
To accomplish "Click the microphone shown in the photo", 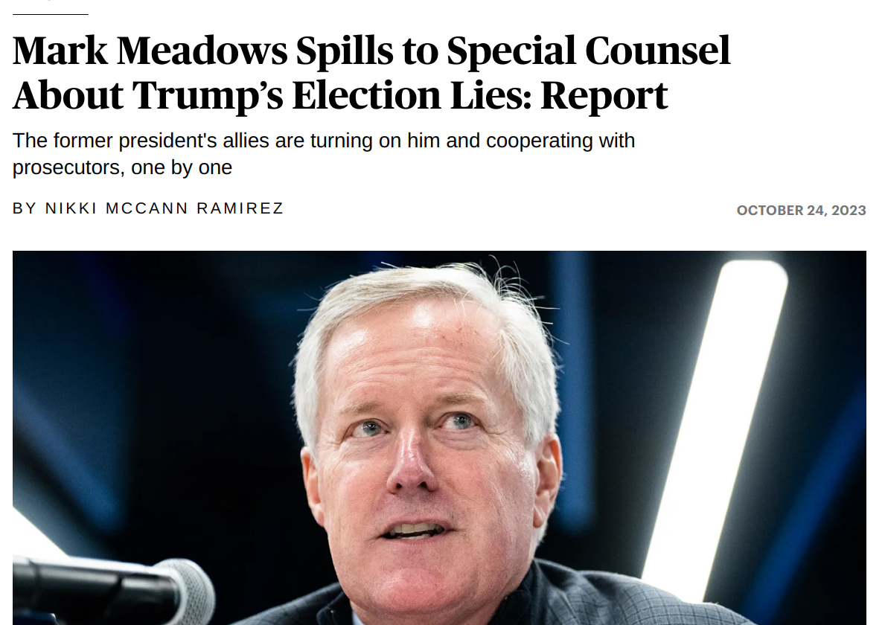I will 113,589.
